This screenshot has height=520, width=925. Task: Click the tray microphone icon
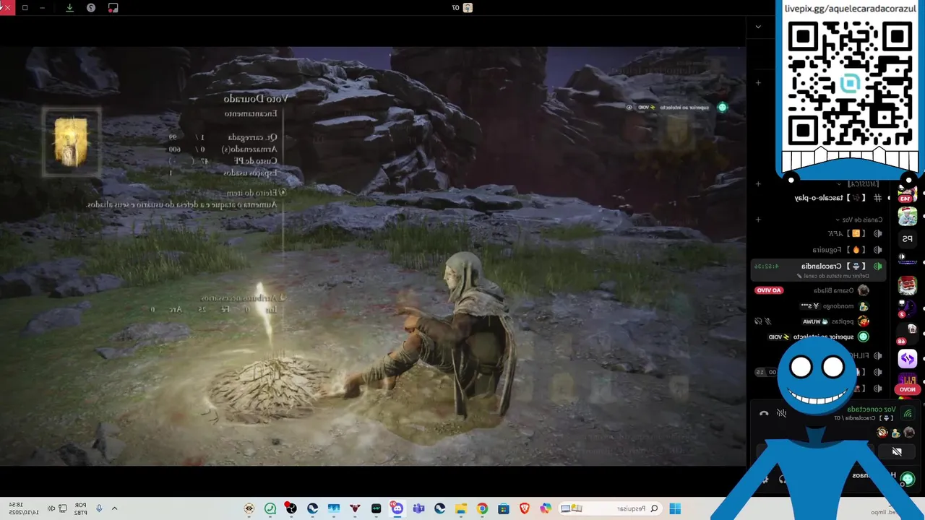point(99,508)
